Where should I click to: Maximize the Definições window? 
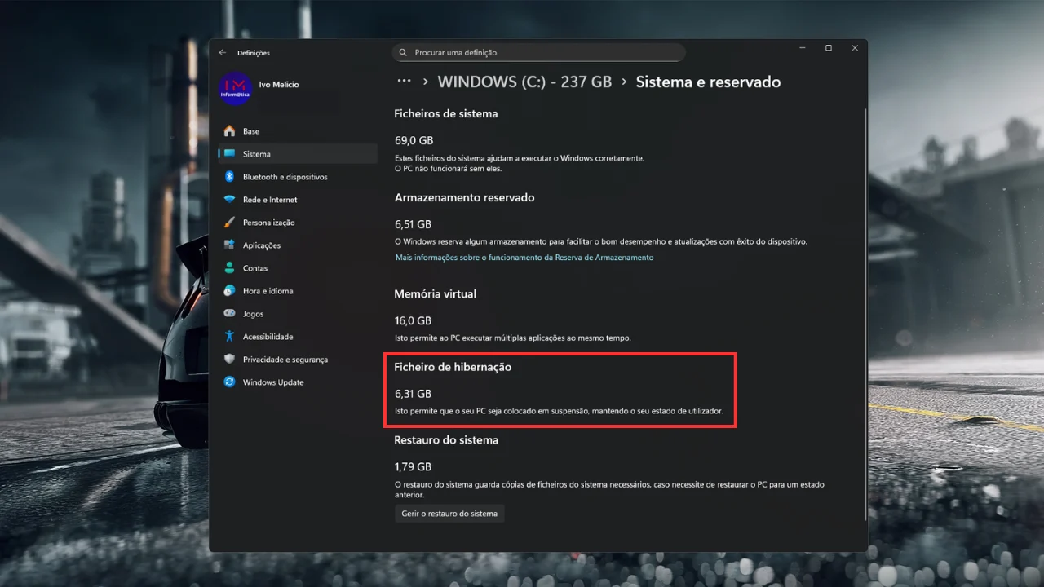pos(829,49)
